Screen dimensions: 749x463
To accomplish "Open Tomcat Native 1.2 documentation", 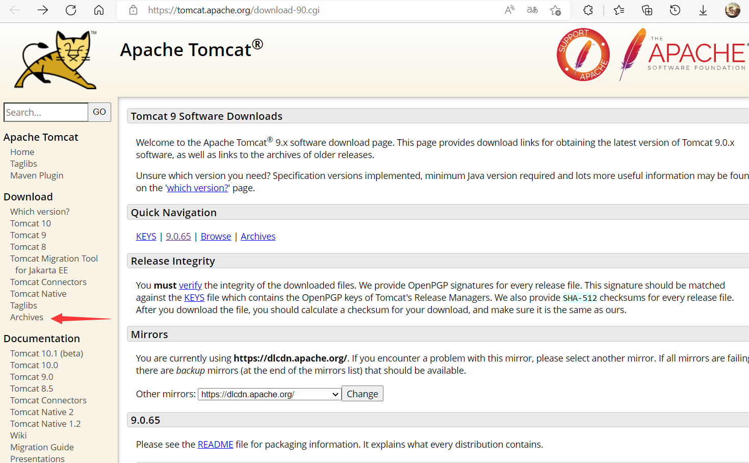I will (x=45, y=424).
